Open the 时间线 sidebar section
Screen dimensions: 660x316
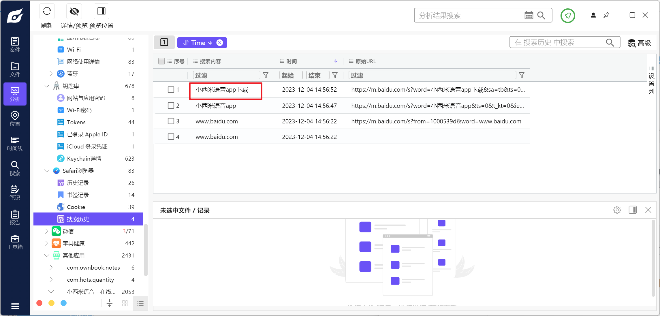point(15,144)
